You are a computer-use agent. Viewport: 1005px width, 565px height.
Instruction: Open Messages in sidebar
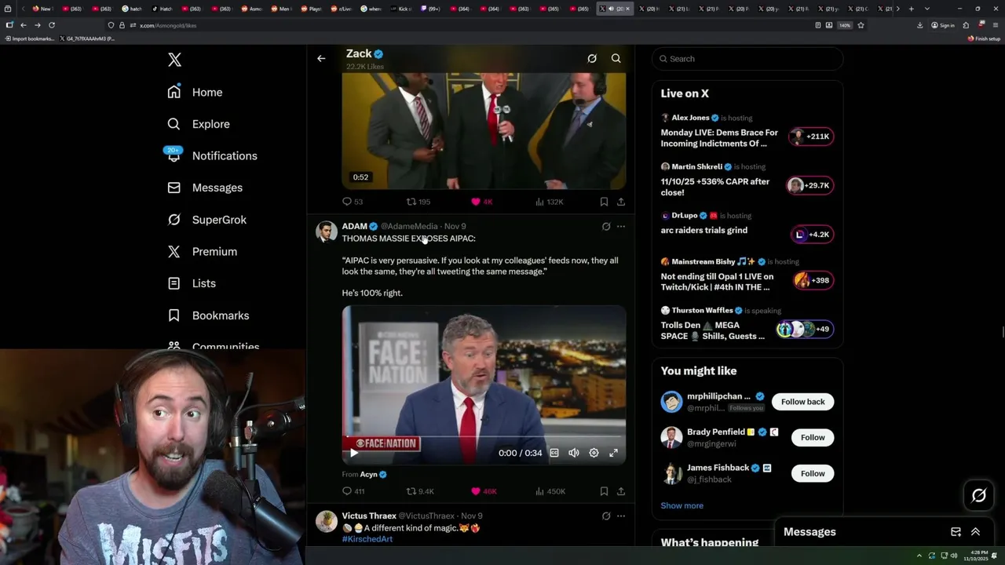coord(205,188)
